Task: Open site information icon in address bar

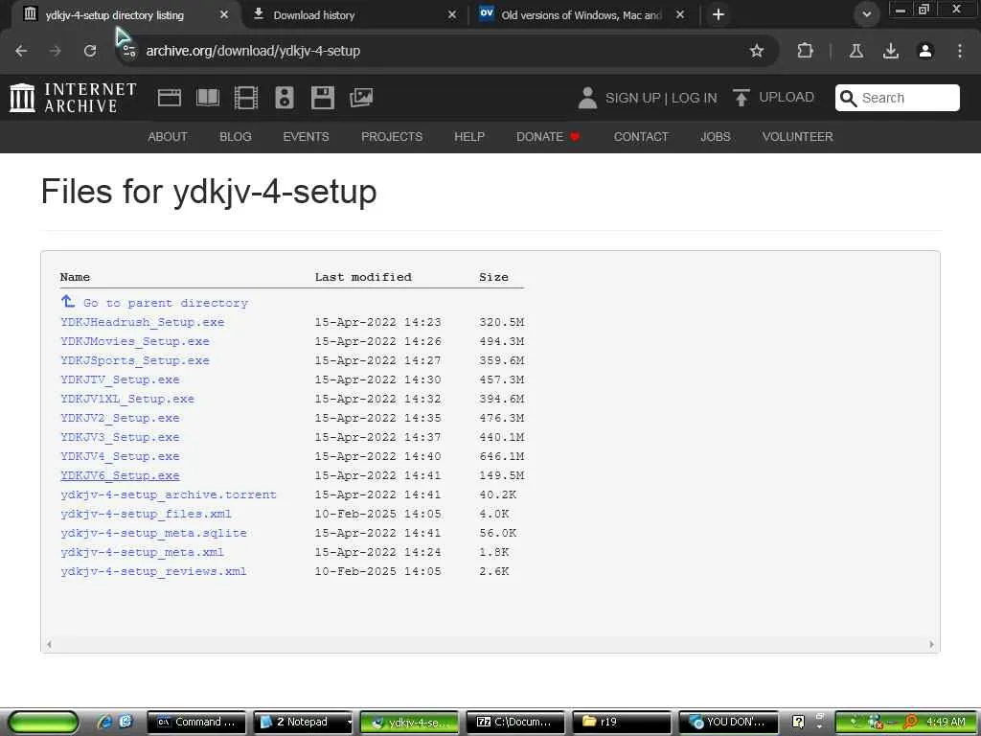Action: click(129, 51)
